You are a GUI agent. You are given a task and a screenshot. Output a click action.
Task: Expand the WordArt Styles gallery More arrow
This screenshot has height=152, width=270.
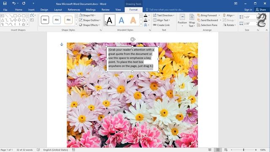point(141,24)
